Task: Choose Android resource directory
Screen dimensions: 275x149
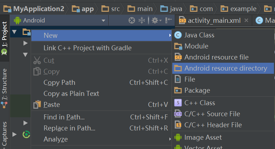Action: [225, 68]
